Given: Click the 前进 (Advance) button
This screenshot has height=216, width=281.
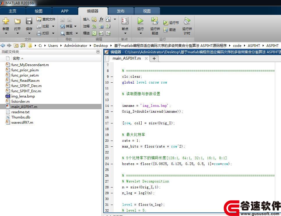Looking at the screenshot, I should (x=170, y=30).
